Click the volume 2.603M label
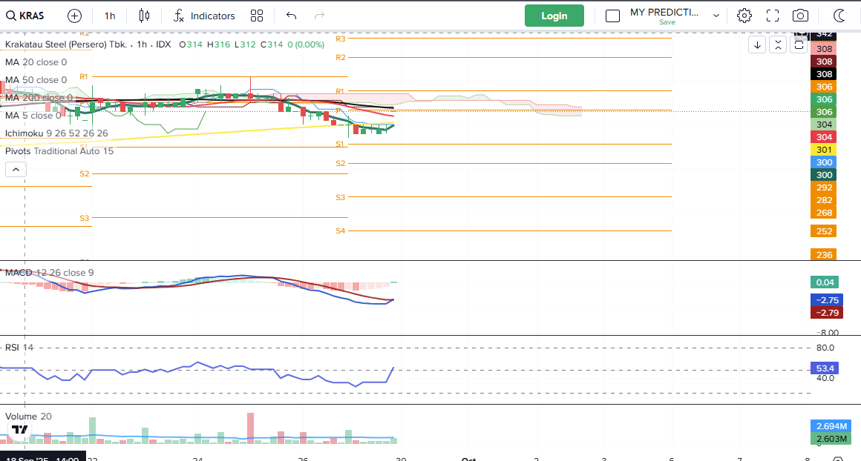861x461 pixels. (x=831, y=439)
